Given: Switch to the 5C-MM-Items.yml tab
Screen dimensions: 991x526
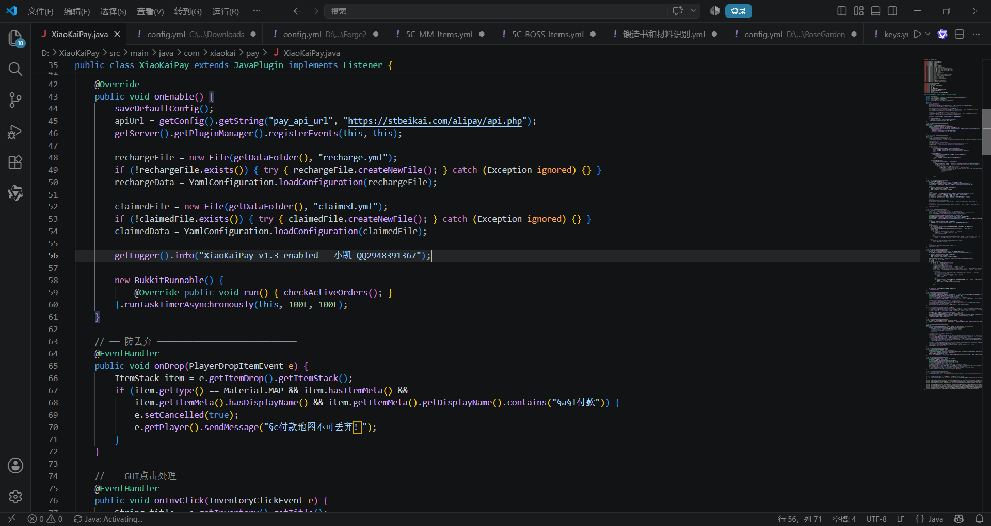Looking at the screenshot, I should (x=439, y=34).
